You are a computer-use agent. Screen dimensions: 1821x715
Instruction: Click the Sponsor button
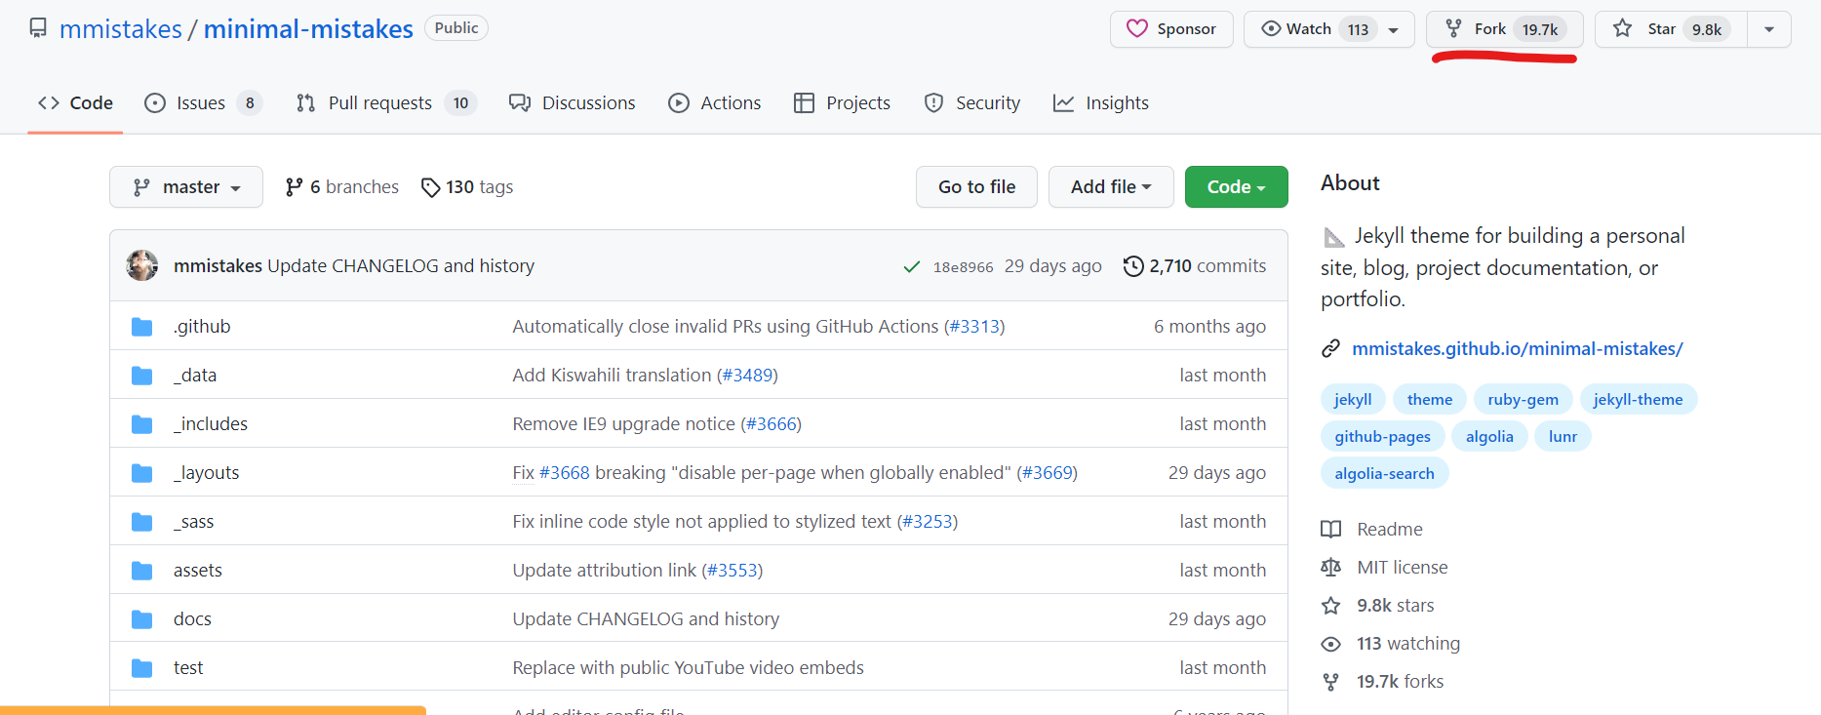[1171, 29]
